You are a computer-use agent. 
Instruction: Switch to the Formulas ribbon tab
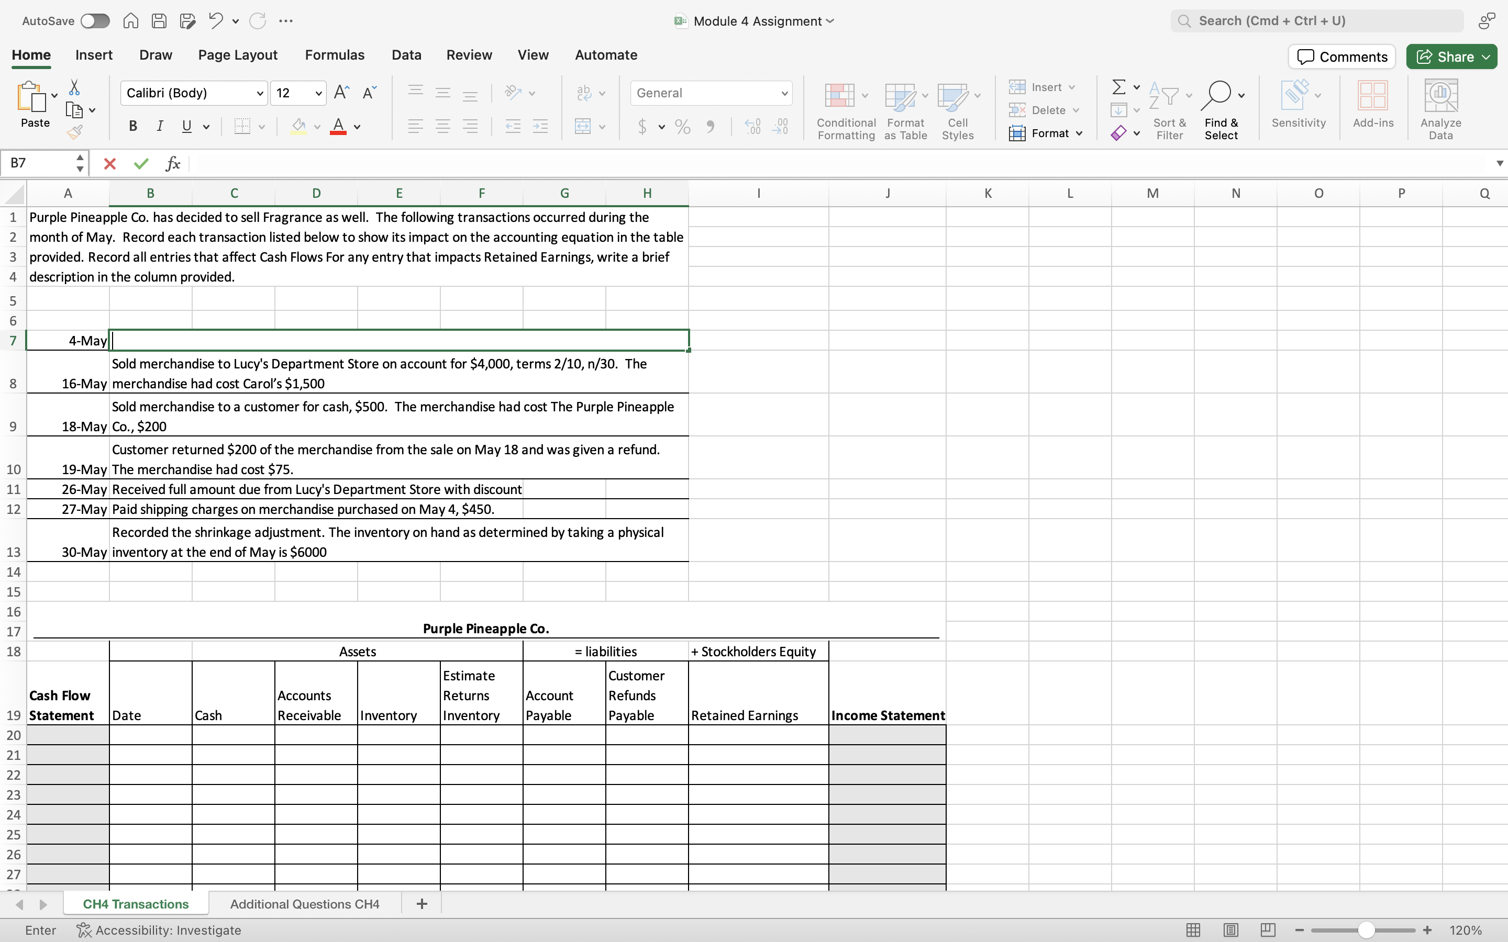tap(335, 55)
